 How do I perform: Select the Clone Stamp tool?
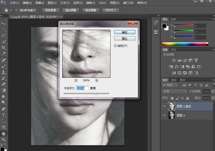tap(4, 72)
